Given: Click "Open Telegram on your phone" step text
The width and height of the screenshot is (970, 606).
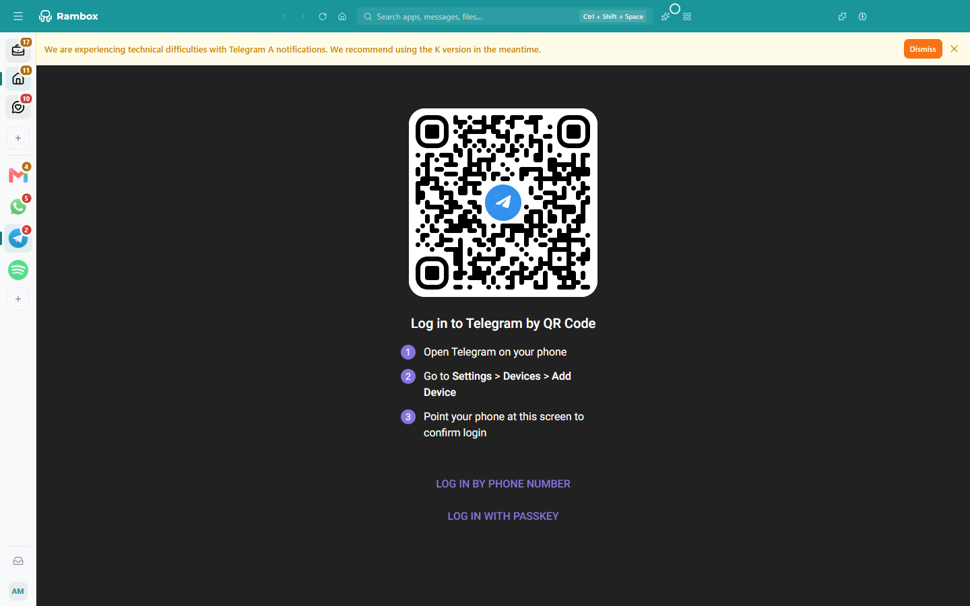Looking at the screenshot, I should [495, 352].
